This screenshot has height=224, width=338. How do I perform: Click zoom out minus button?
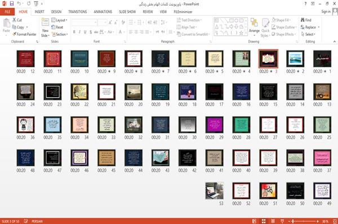(x=290, y=221)
